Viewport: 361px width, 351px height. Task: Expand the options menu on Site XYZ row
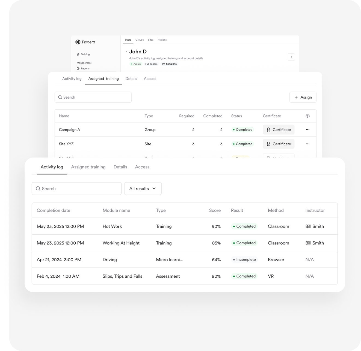coord(307,144)
